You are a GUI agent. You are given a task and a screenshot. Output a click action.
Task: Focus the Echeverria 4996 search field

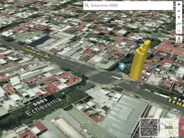(128, 5)
